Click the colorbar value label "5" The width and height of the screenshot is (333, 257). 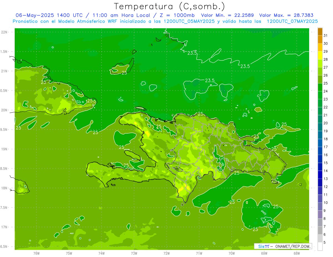click(325, 243)
